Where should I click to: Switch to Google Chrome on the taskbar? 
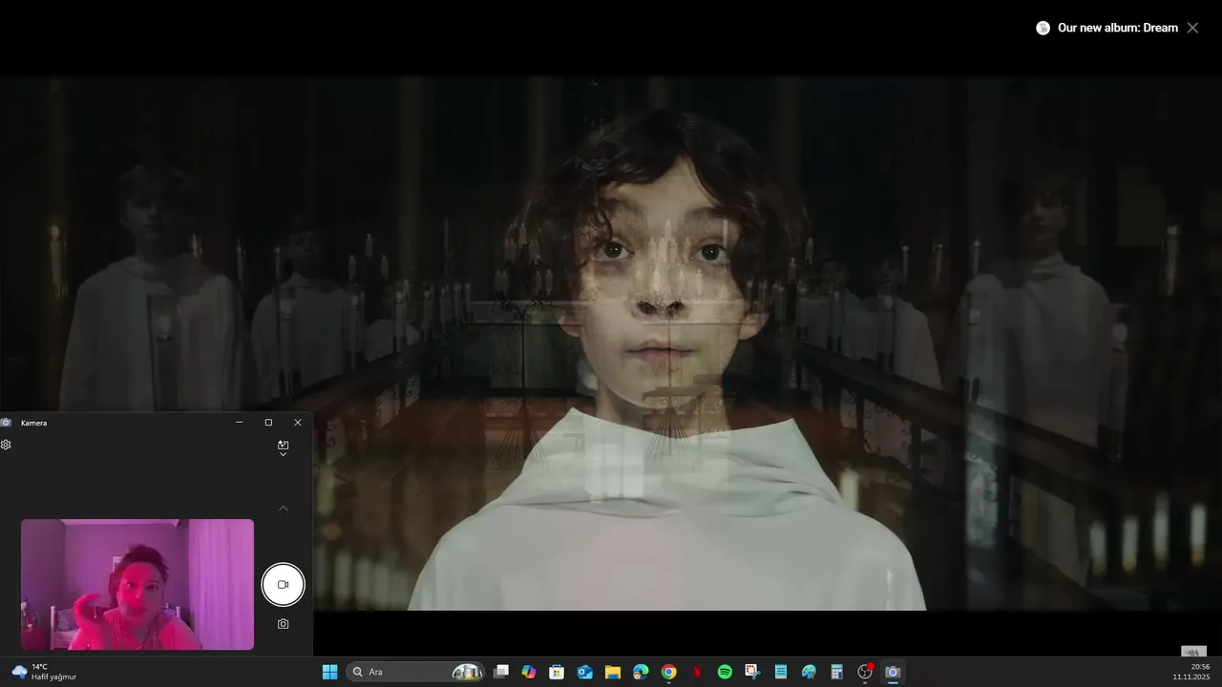pos(668,672)
